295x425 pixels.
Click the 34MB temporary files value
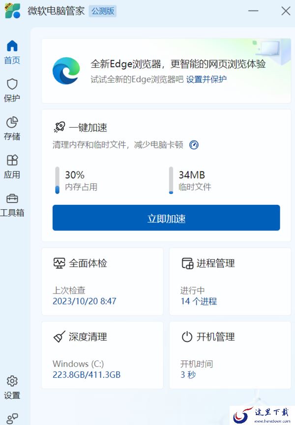pyautogui.click(x=192, y=175)
